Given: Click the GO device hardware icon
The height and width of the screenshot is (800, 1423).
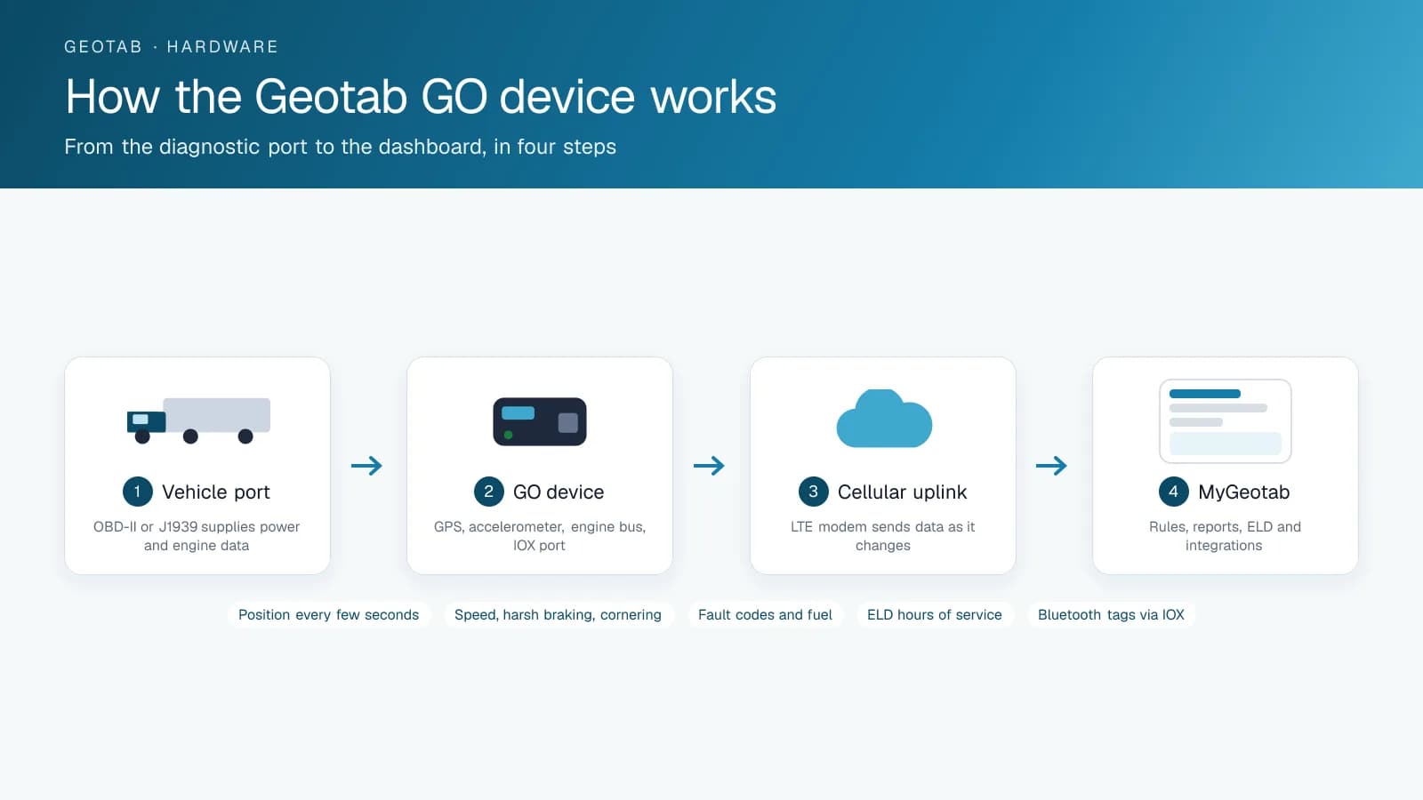Looking at the screenshot, I should pos(540,421).
